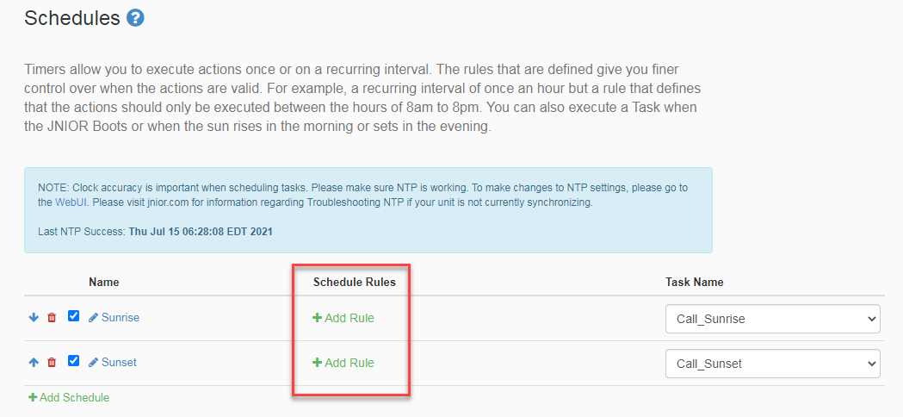Uncheck the Sunset schedule enabled checkbox
The width and height of the screenshot is (903, 417).
[73, 361]
